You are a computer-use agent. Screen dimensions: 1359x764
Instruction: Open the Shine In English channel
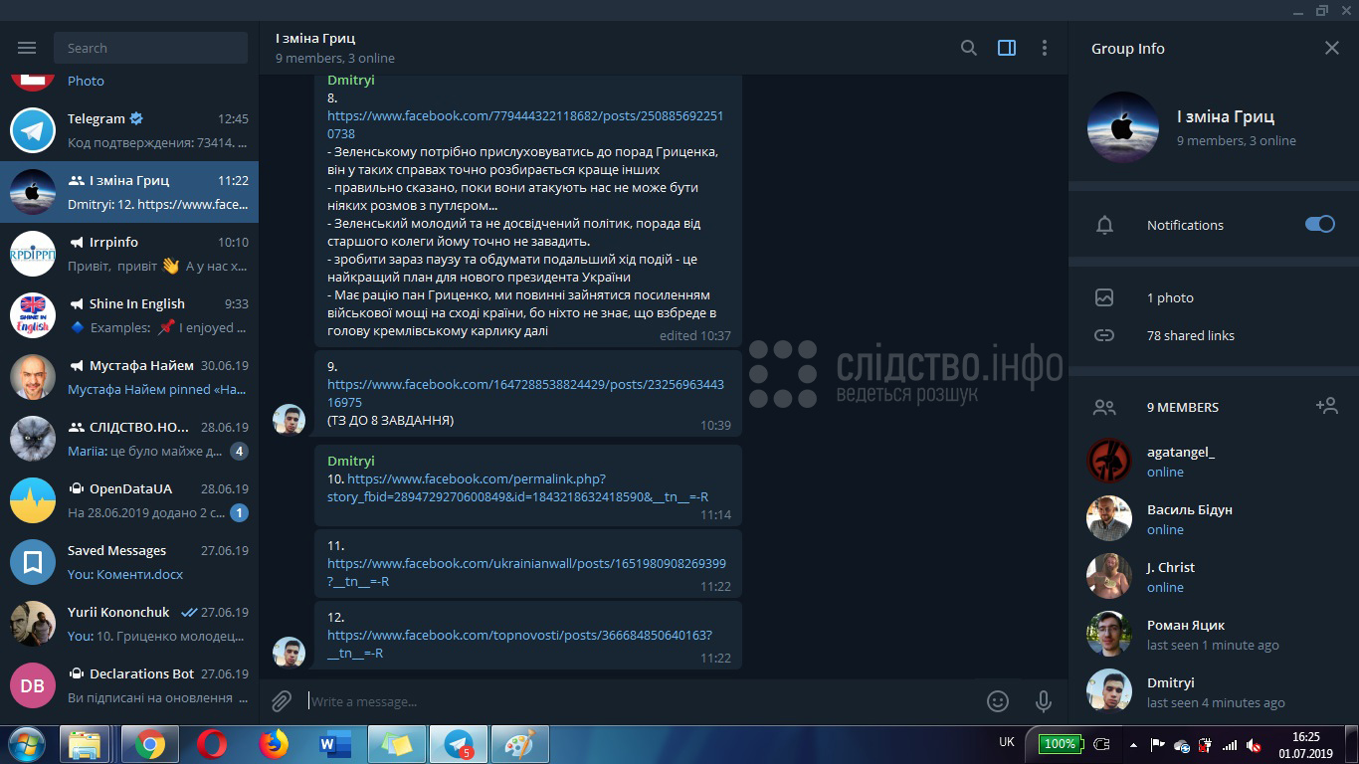tap(129, 315)
